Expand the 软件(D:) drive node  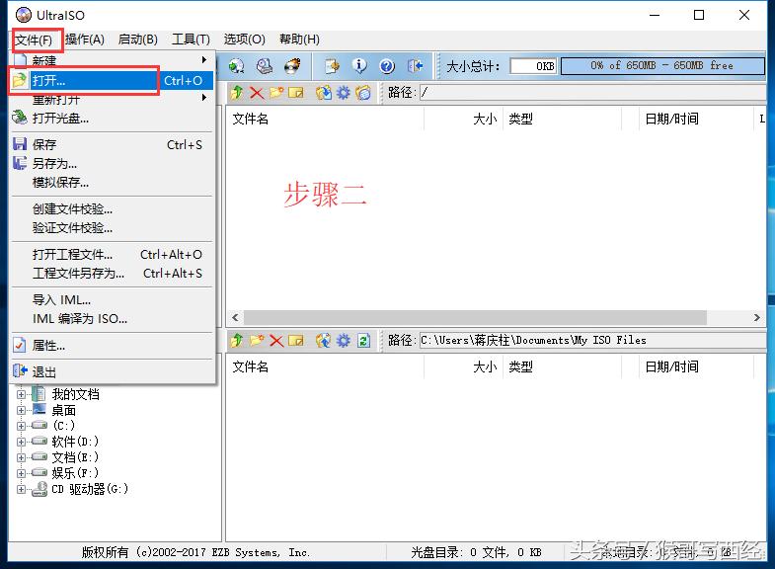coord(22,442)
